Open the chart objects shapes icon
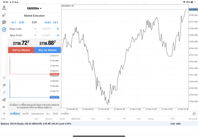This screenshot has height=138, width=198. click(x=4, y=100)
